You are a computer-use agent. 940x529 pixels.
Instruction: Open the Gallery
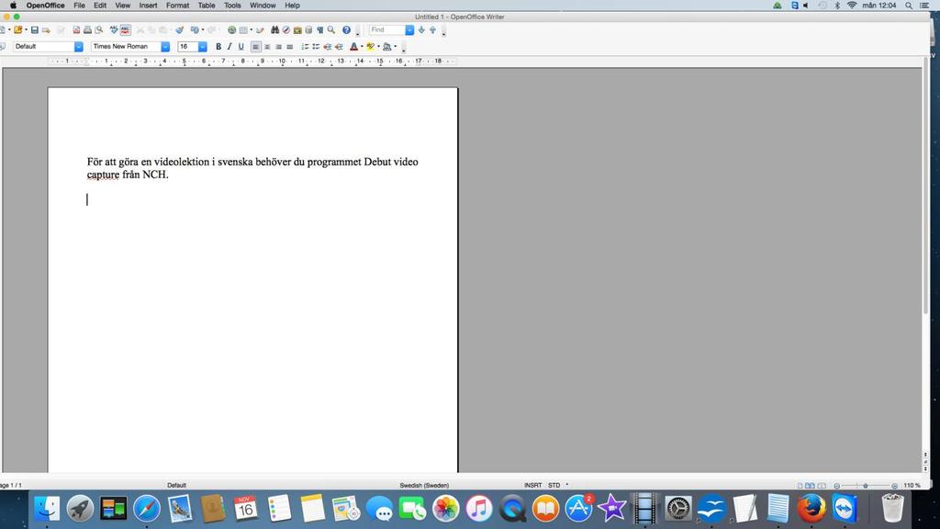pos(297,30)
